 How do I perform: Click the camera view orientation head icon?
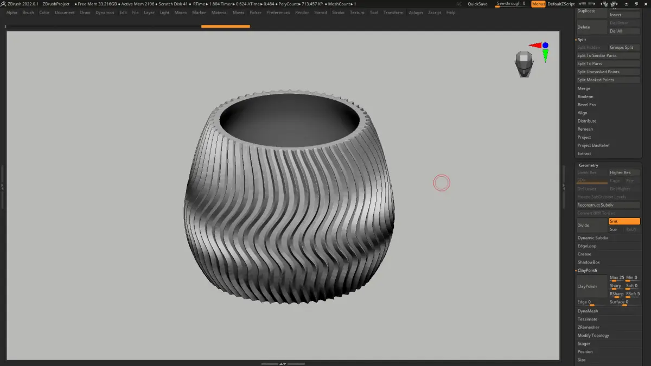tap(524, 64)
